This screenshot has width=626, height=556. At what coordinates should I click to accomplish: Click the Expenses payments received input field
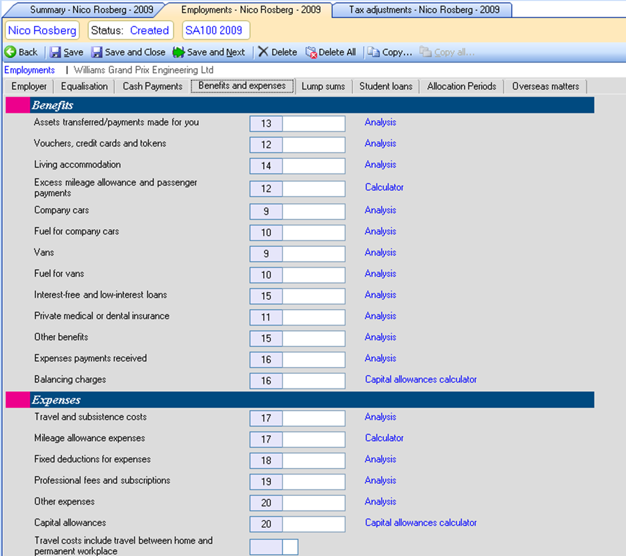pos(314,360)
